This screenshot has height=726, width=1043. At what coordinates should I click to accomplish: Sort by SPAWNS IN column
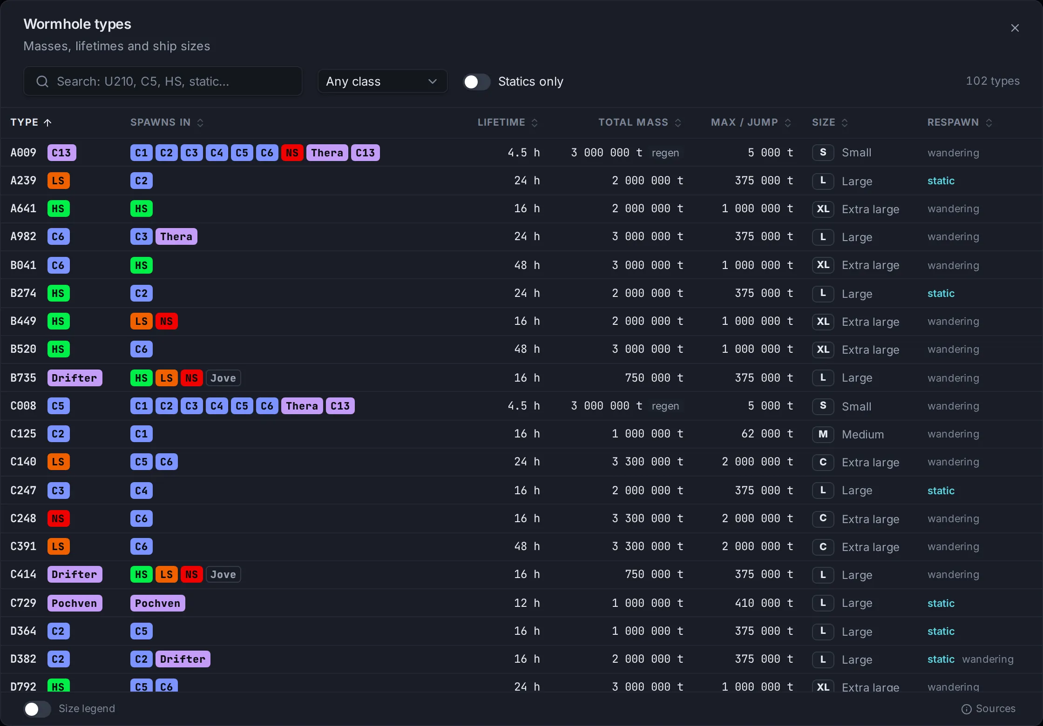167,122
